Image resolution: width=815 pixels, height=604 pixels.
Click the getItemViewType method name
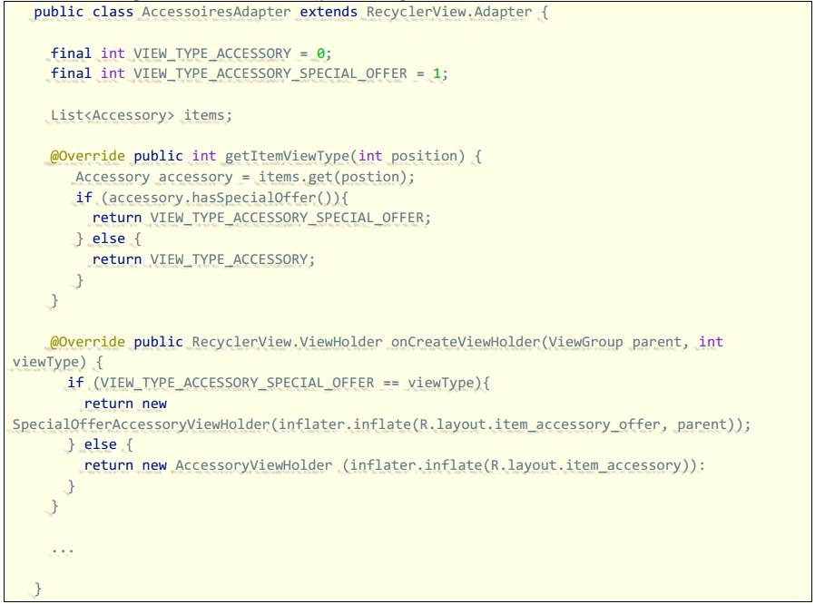click(x=288, y=156)
